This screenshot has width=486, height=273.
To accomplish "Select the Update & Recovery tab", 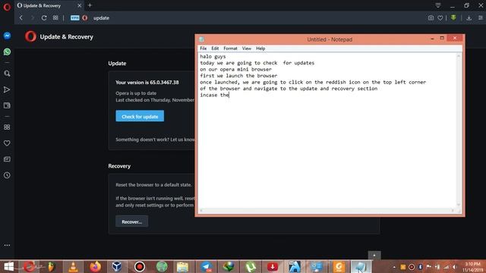I will tap(49, 5).
